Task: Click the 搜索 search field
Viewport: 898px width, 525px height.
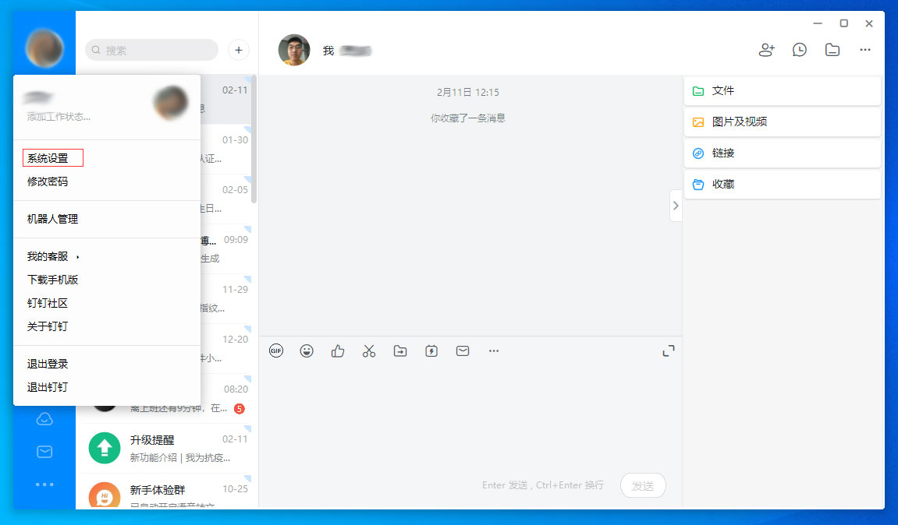Action: [x=151, y=50]
